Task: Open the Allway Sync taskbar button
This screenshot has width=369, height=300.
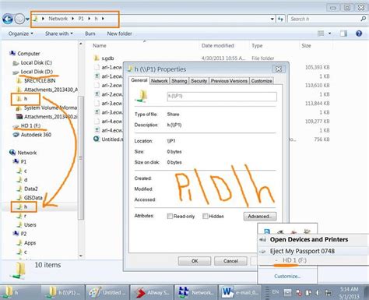Action: click(151, 292)
